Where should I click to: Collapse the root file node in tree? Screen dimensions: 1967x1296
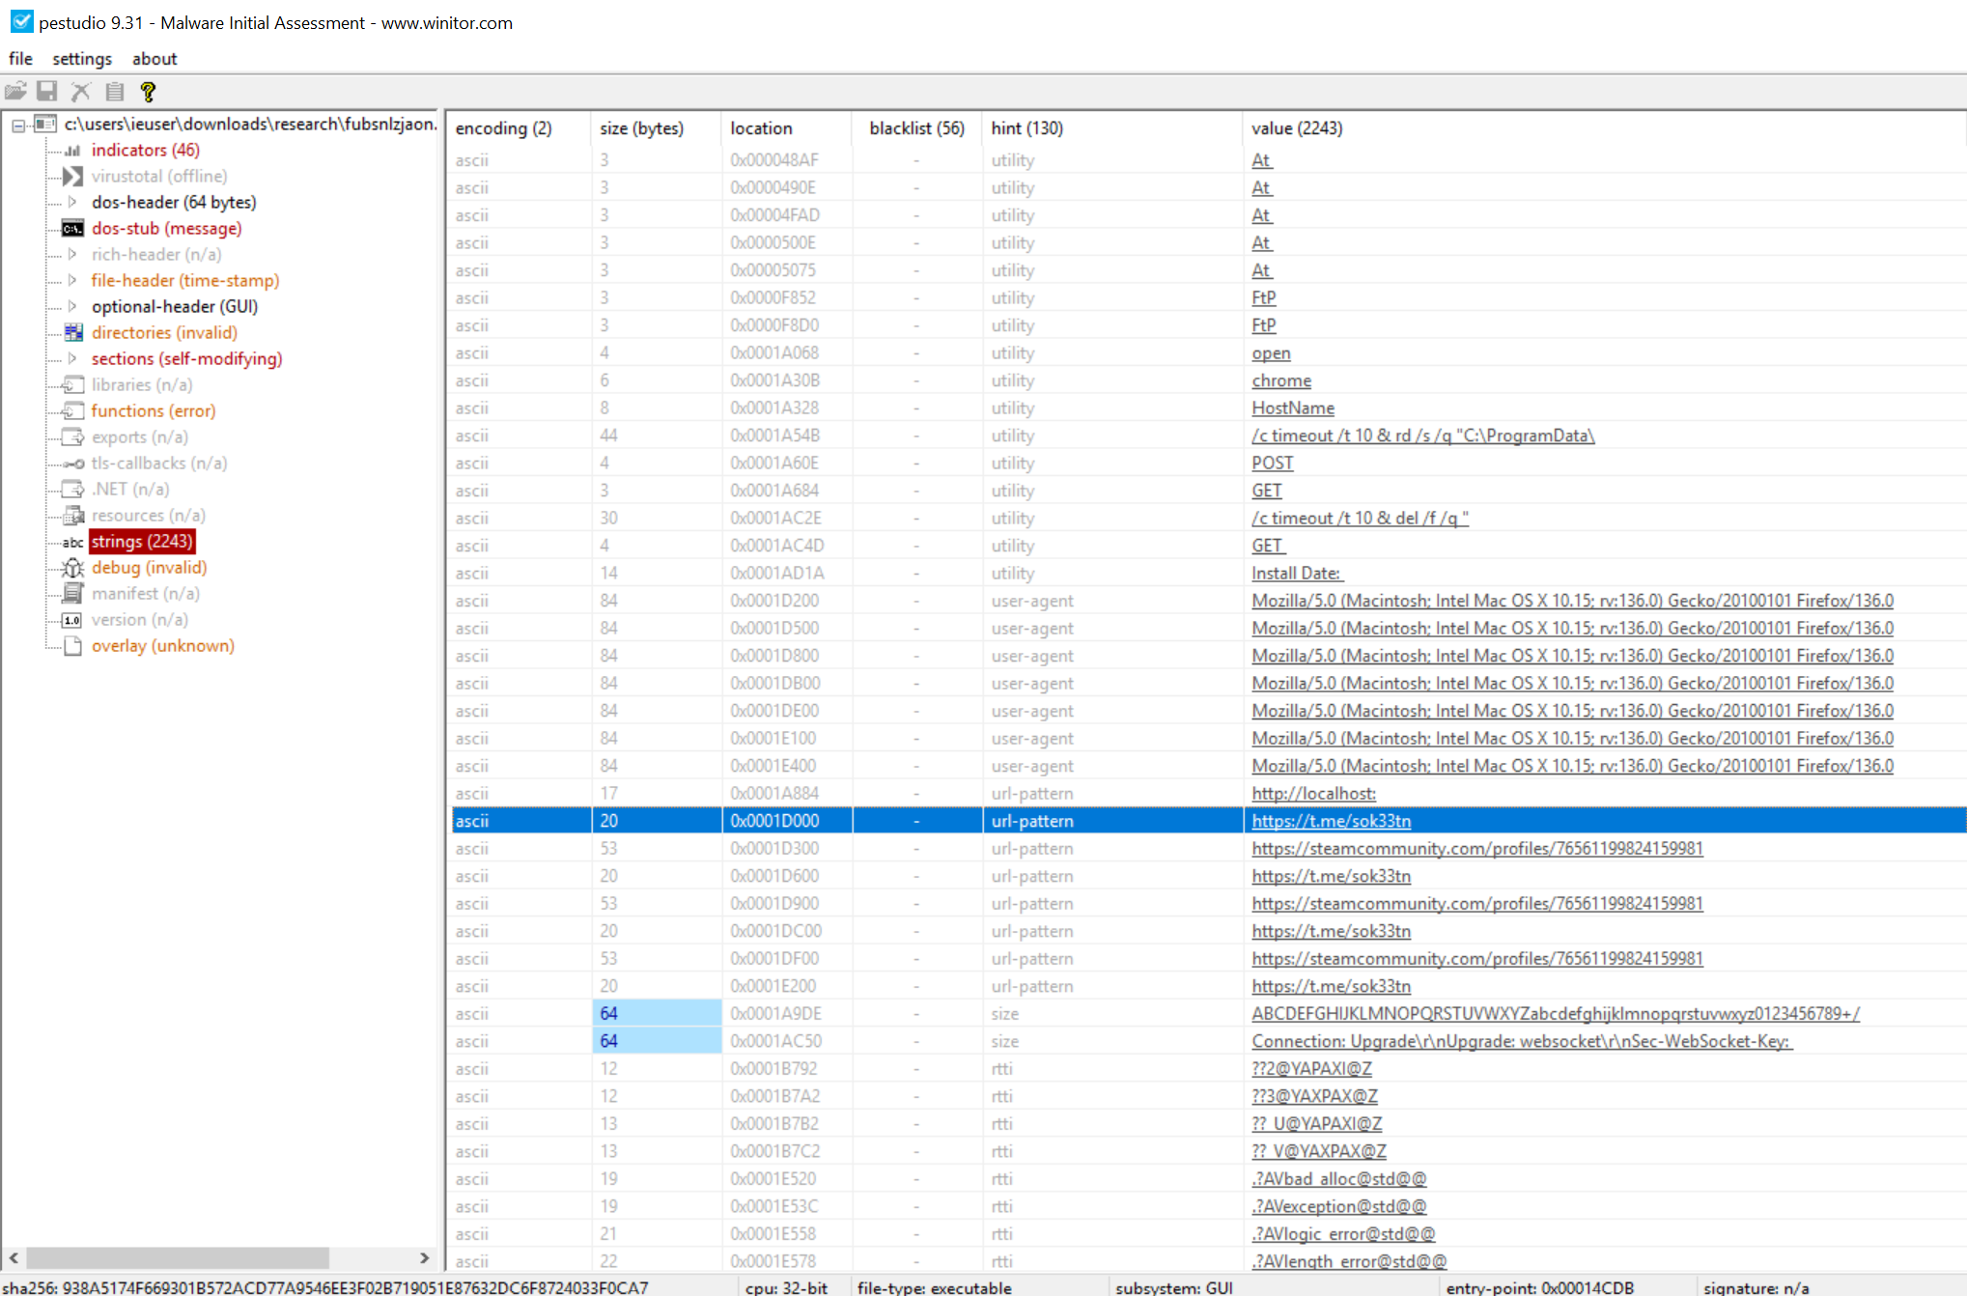point(18,125)
